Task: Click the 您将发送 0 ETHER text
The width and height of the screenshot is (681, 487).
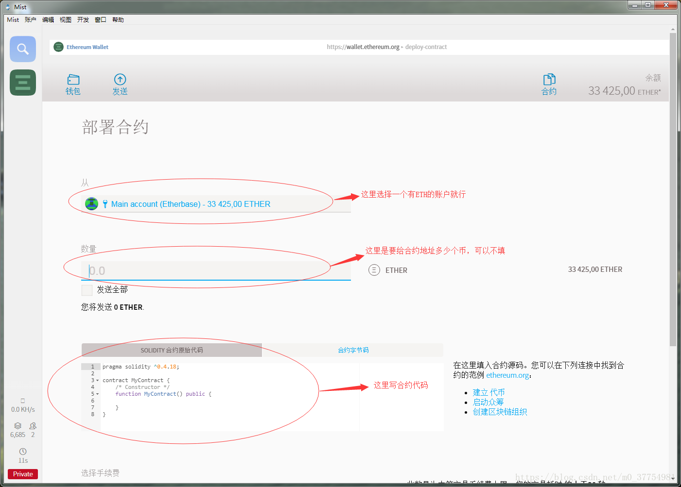Action: [x=112, y=307]
